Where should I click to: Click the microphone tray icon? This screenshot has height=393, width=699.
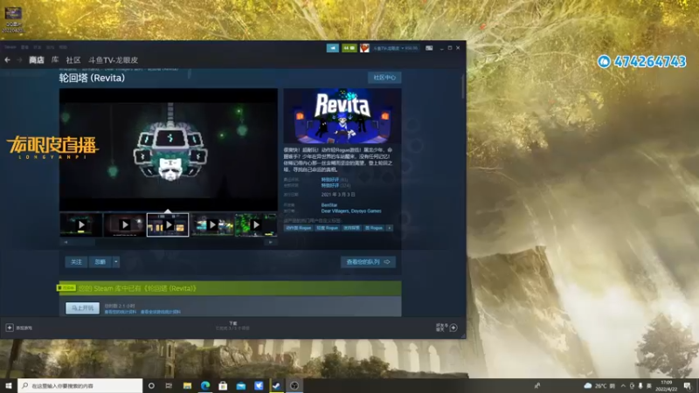pos(640,385)
